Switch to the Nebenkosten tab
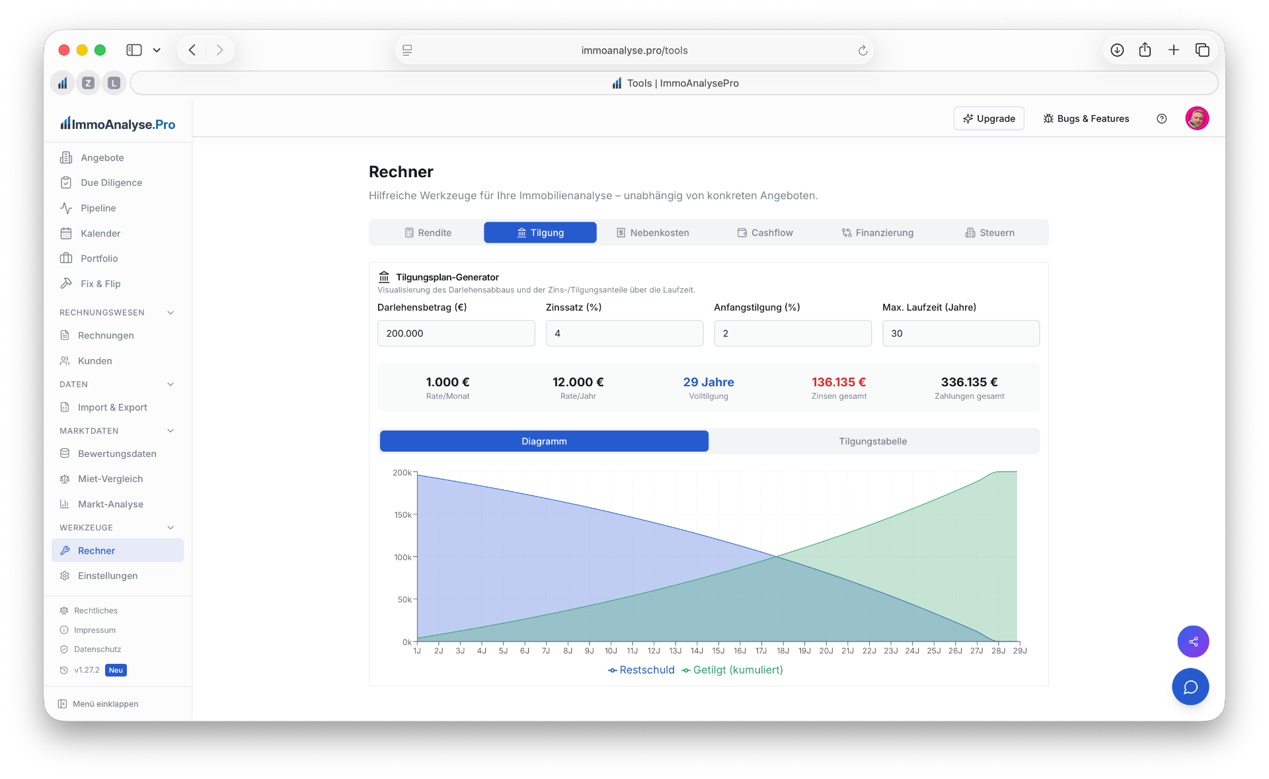The width and height of the screenshot is (1269, 779). 652,233
